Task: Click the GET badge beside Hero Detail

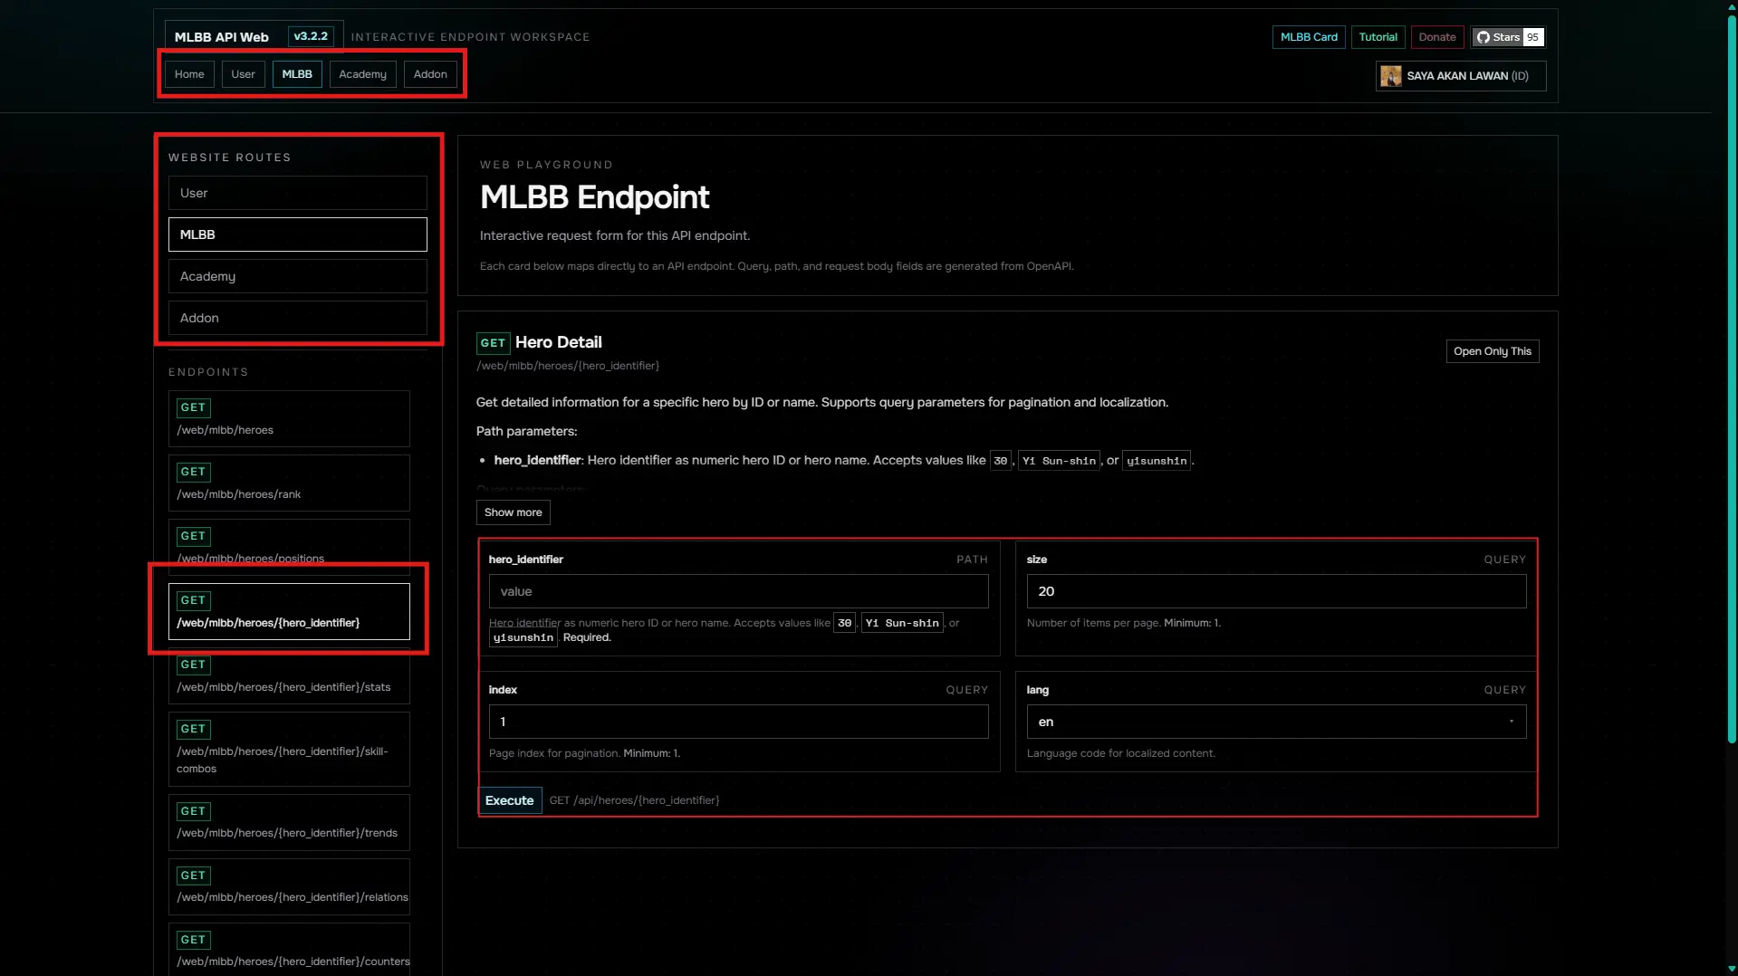Action: (493, 343)
